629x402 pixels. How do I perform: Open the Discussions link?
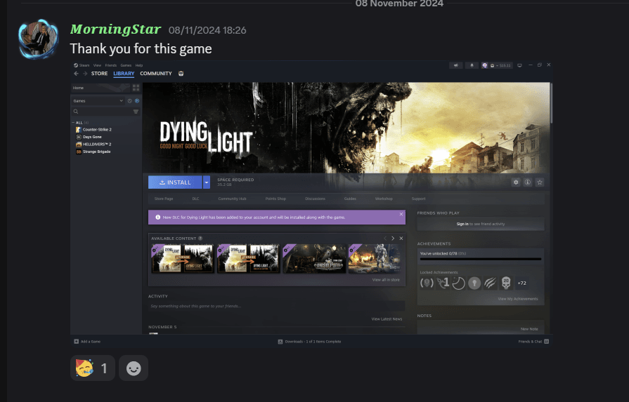(x=316, y=199)
